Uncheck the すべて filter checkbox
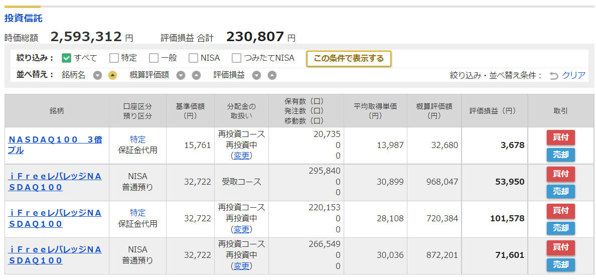 coord(67,58)
